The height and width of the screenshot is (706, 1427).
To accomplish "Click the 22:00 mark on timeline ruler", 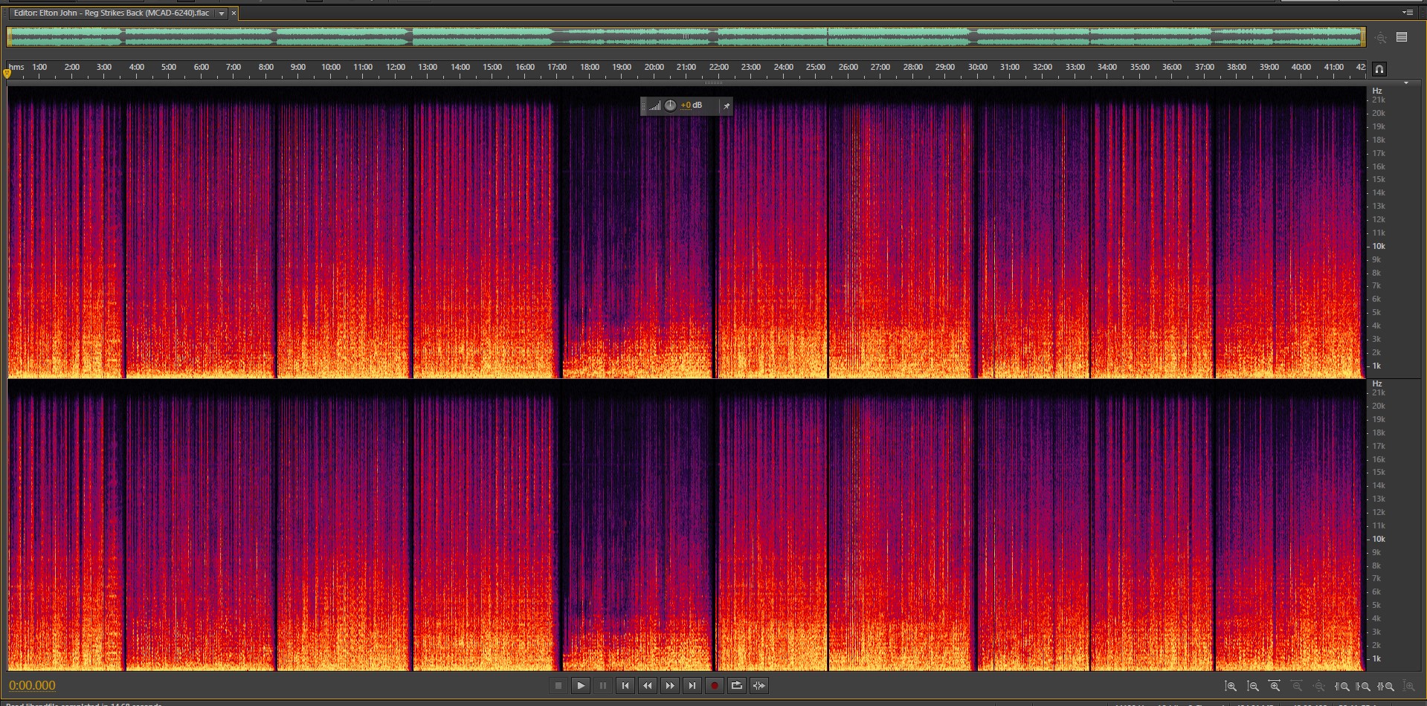I will tap(718, 68).
